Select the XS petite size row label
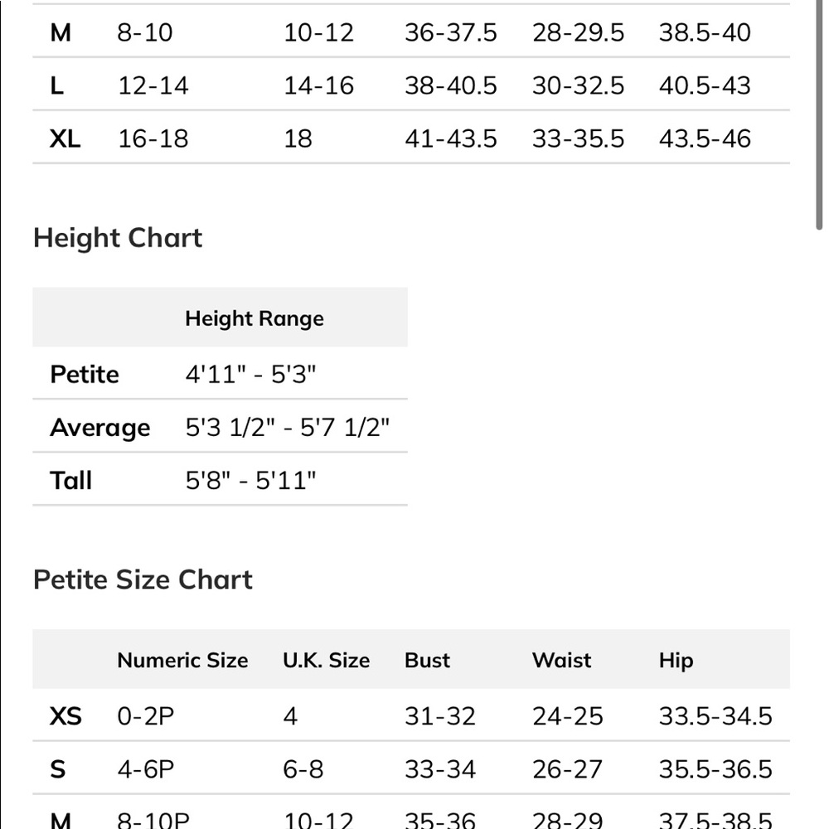 click(65, 716)
